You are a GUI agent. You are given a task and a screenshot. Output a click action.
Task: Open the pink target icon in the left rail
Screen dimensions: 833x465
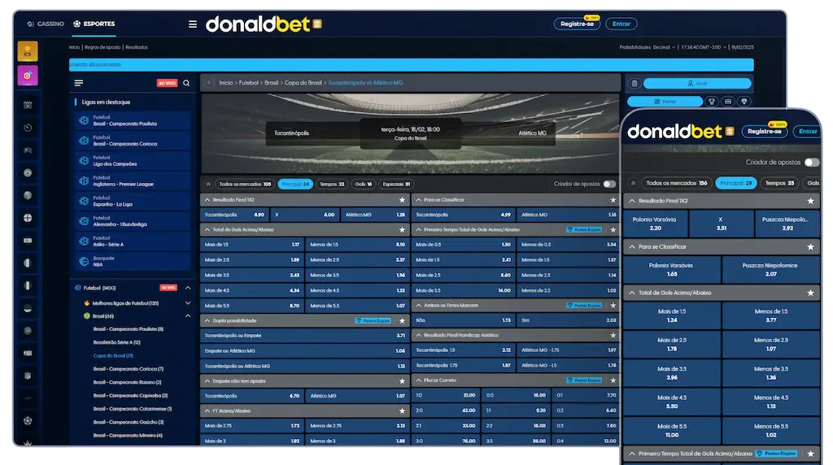tap(28, 76)
